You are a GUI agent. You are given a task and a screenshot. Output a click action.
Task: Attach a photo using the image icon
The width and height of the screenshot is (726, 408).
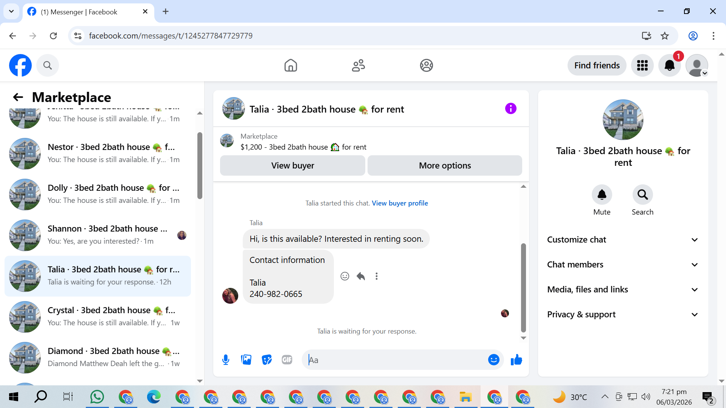246,360
